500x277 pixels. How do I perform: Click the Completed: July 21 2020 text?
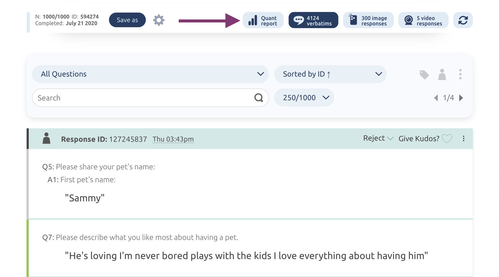click(66, 23)
